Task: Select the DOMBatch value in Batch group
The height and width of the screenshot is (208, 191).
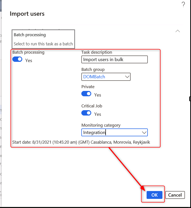Action: [94, 77]
